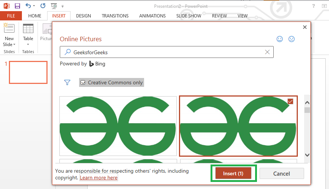
Task: Click the magnifier search icon
Action: [68, 52]
